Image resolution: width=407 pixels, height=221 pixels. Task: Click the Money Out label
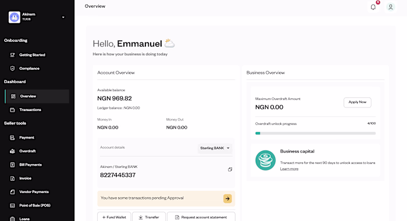point(174,119)
